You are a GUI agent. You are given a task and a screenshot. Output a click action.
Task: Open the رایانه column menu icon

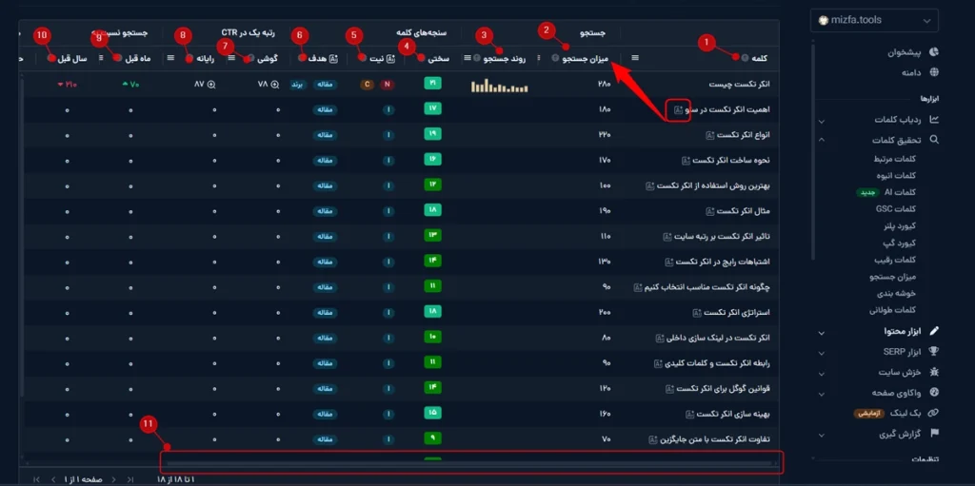(x=170, y=58)
